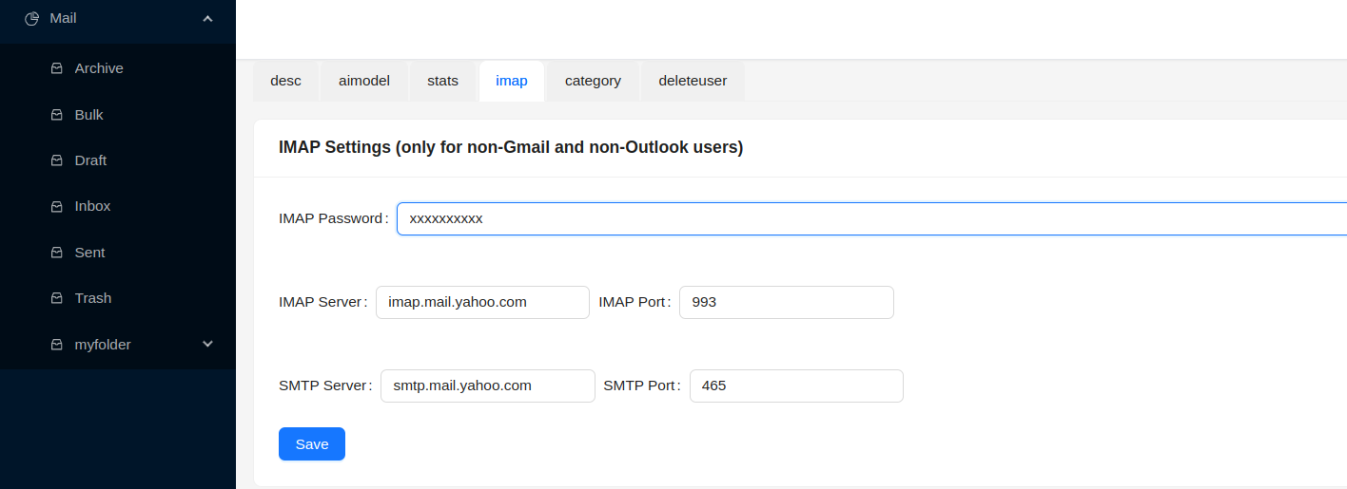Click the myfolder folder icon
Image resolution: width=1347 pixels, height=489 pixels.
(x=56, y=345)
